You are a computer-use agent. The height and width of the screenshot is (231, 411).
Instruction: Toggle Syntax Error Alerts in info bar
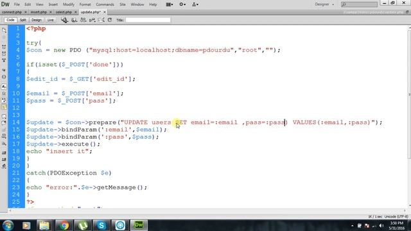click(x=4, y=107)
